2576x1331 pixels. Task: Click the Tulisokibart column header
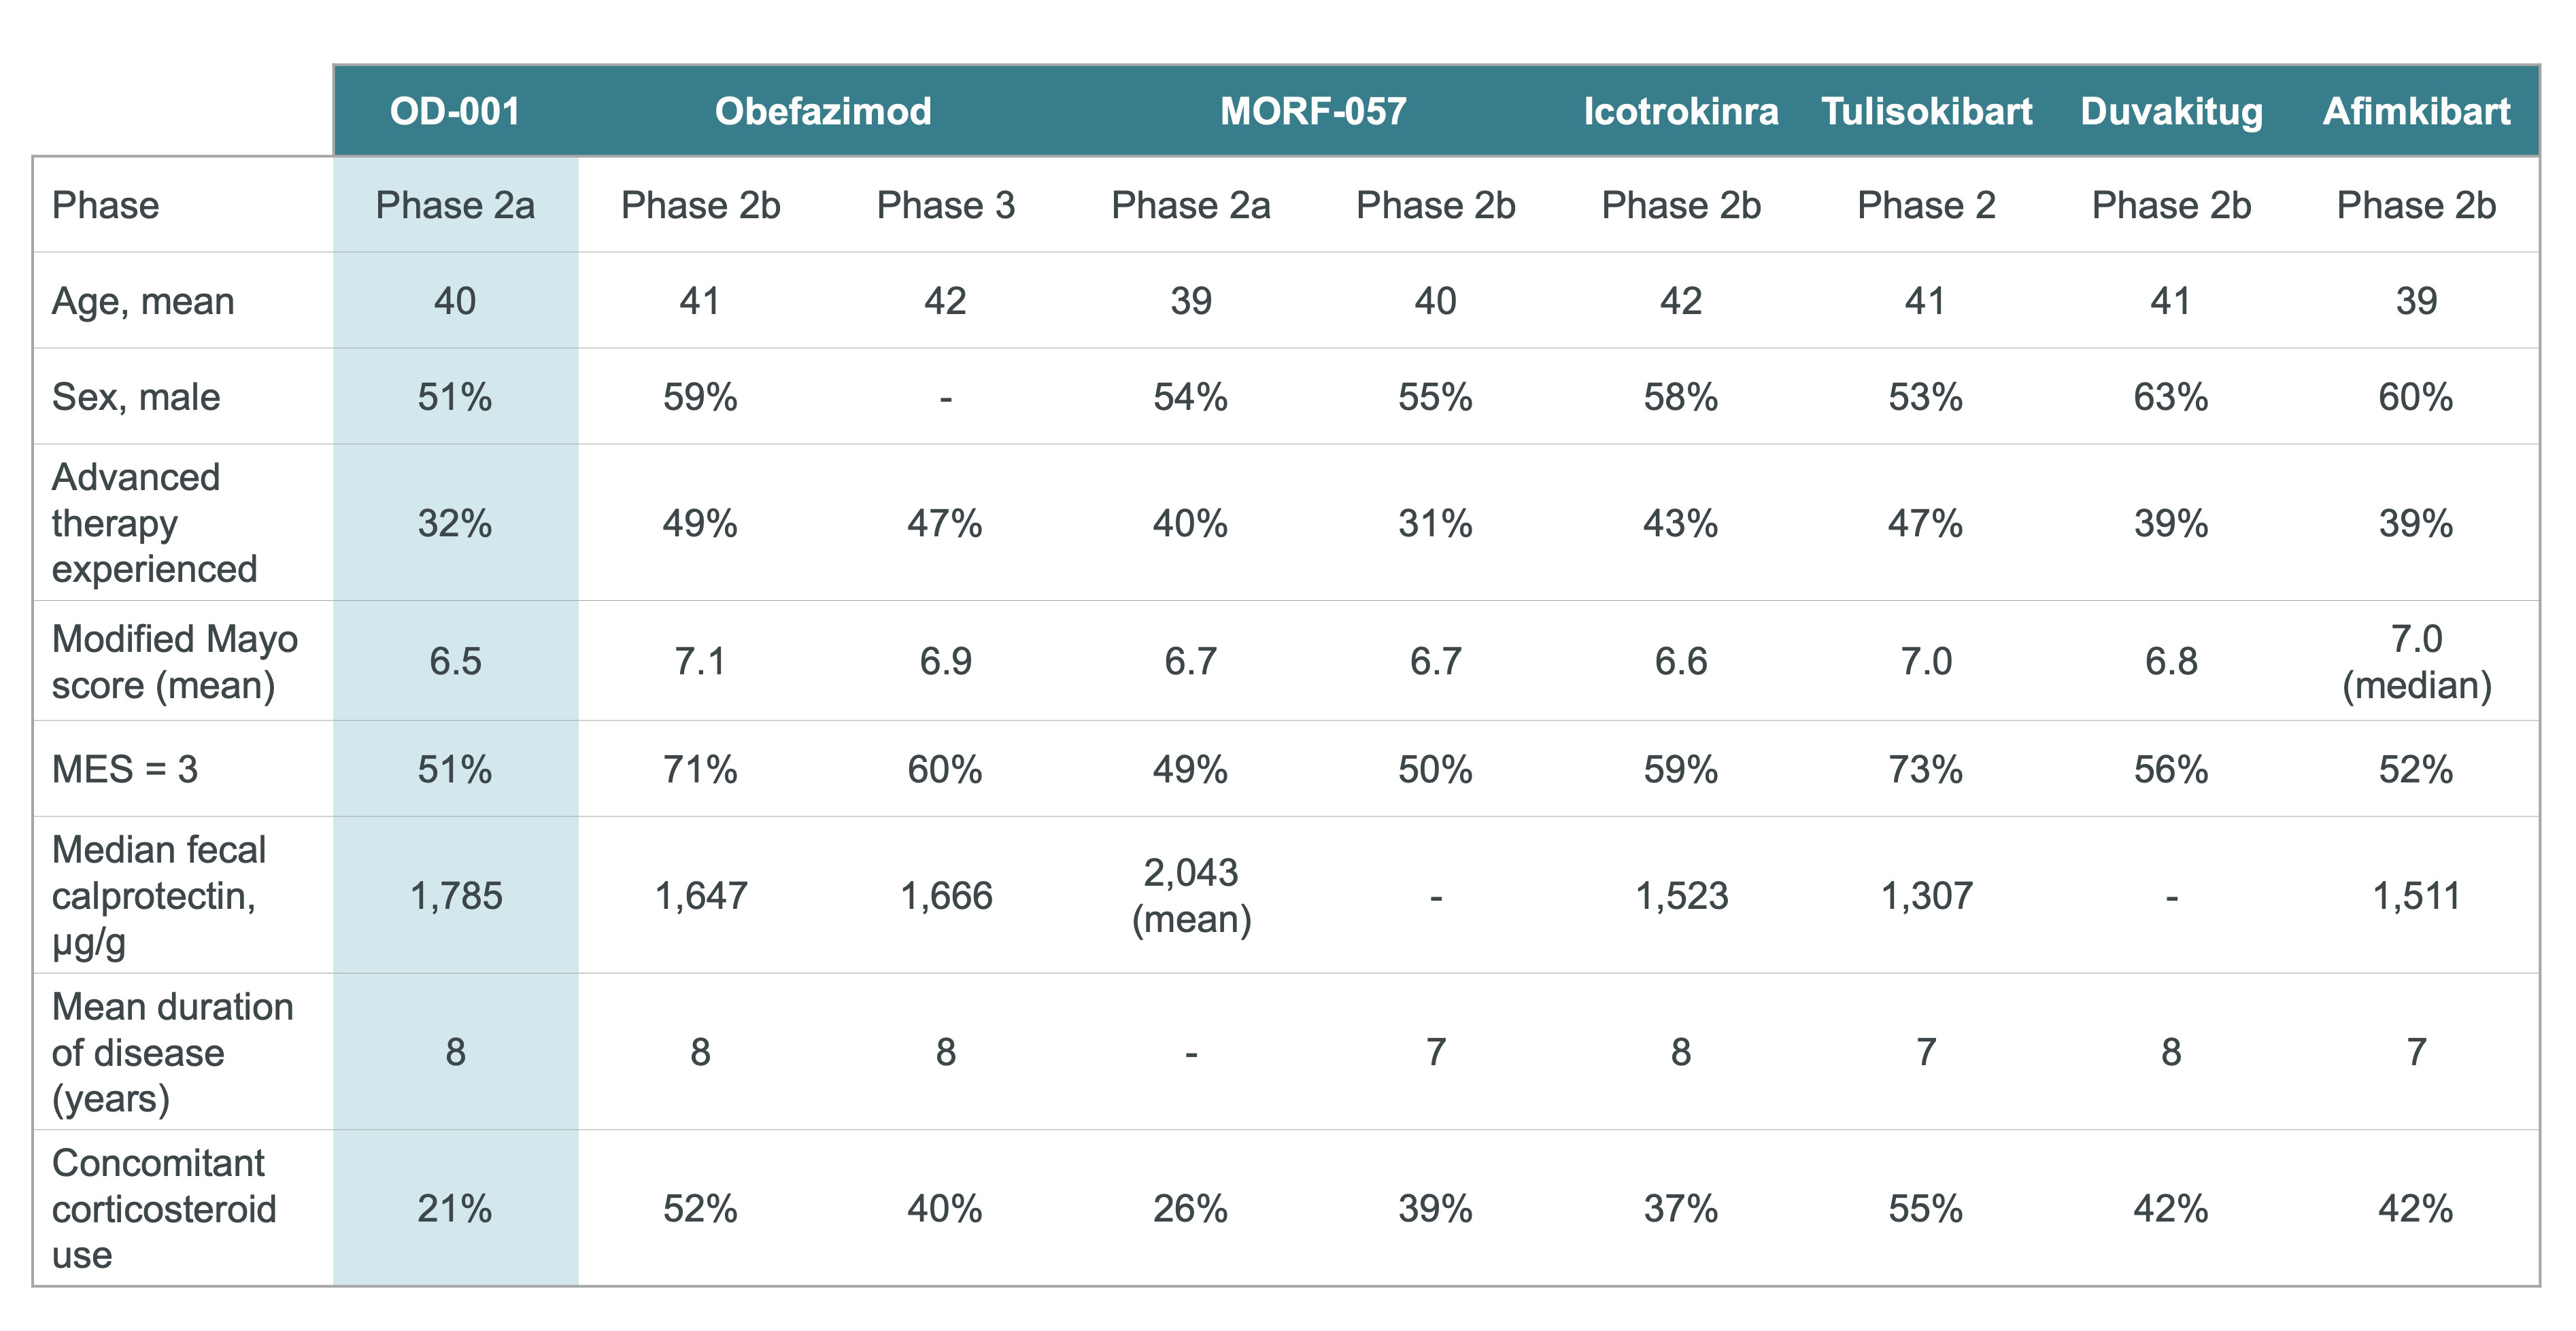[x=1926, y=111]
